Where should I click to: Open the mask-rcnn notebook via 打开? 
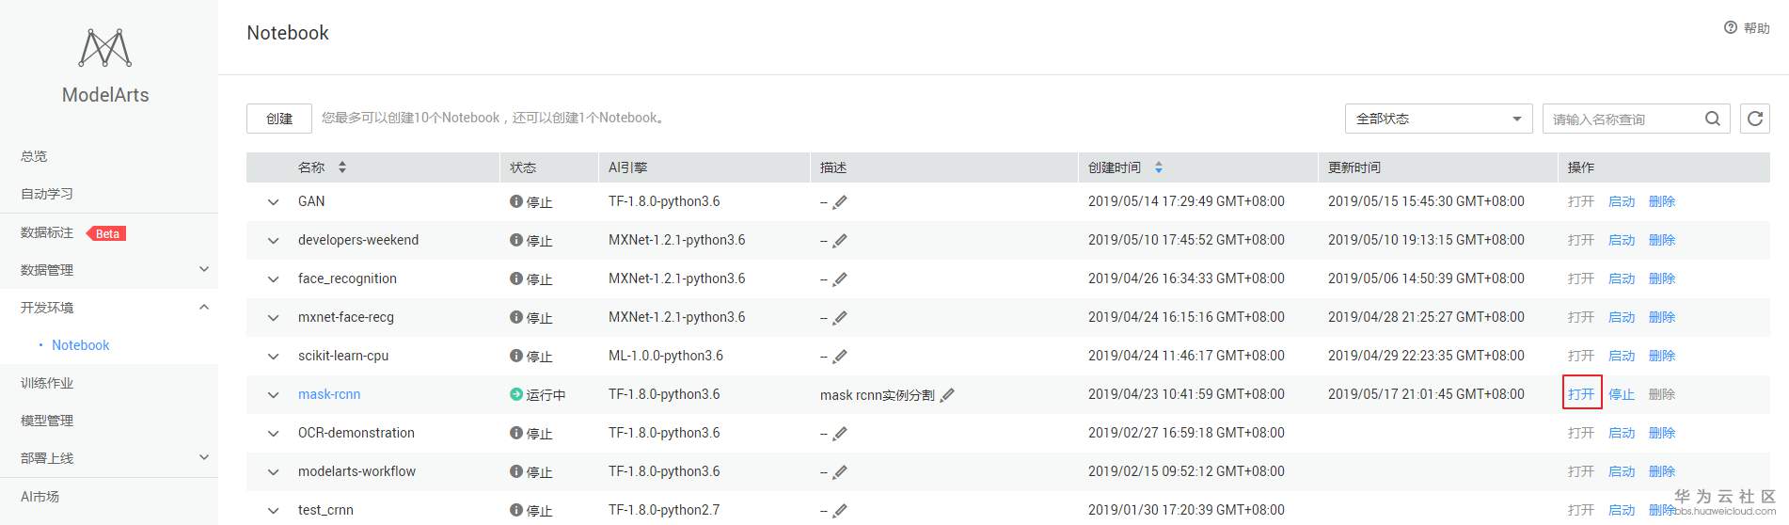(x=1581, y=394)
